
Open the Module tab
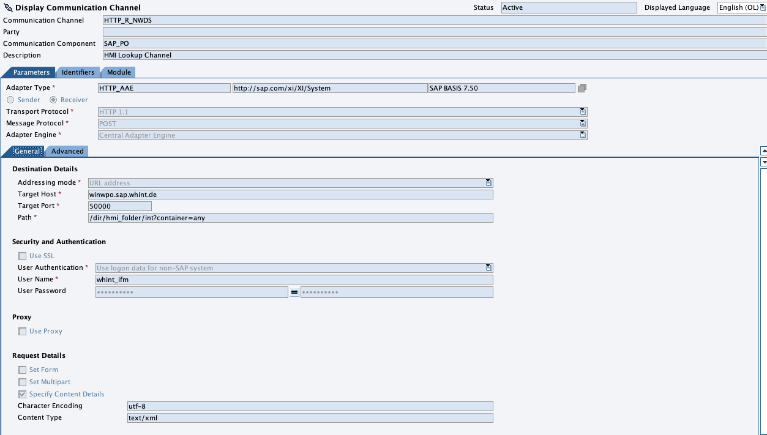click(x=119, y=72)
